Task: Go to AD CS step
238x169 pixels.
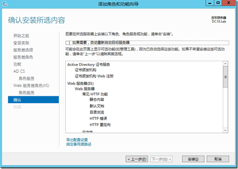Action: pos(19,71)
